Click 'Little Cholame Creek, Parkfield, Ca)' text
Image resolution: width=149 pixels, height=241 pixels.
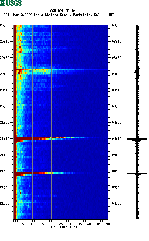(66, 15)
